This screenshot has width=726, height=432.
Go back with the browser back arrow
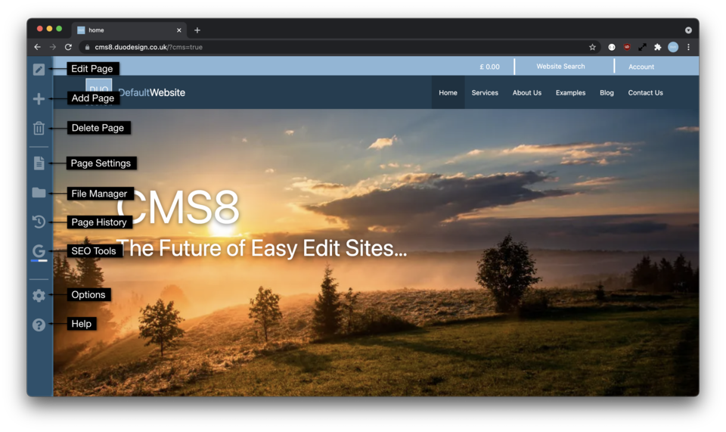38,47
